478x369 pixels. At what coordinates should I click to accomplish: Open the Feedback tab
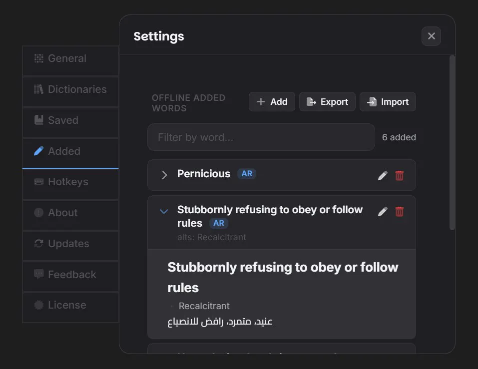tap(70, 275)
